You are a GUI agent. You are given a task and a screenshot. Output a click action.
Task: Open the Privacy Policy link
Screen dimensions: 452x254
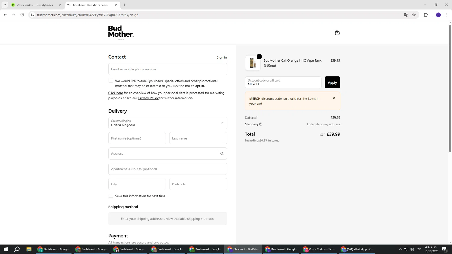(x=148, y=98)
